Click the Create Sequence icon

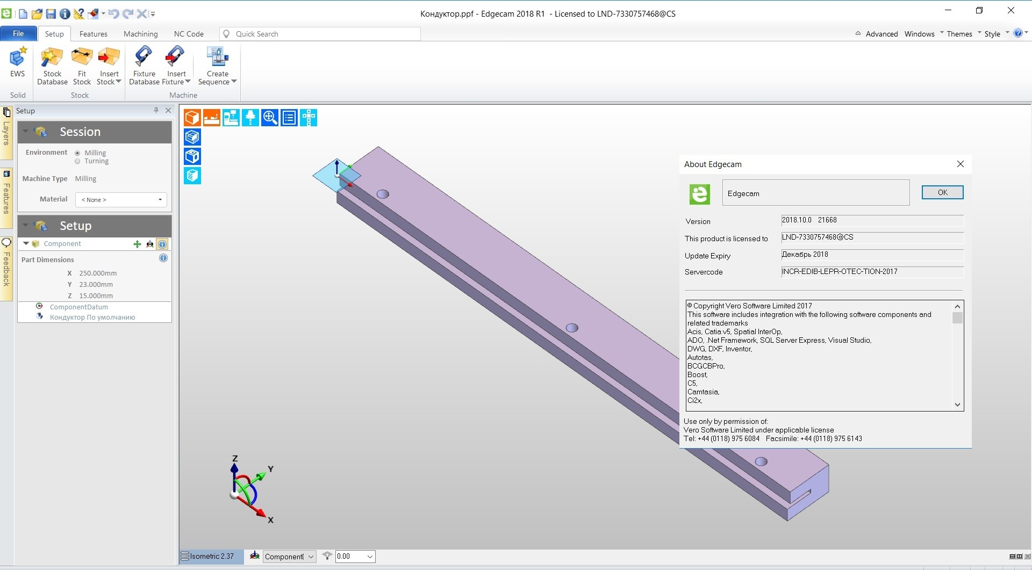[218, 57]
